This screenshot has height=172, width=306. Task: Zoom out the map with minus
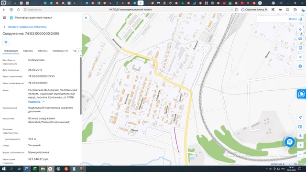300,154
